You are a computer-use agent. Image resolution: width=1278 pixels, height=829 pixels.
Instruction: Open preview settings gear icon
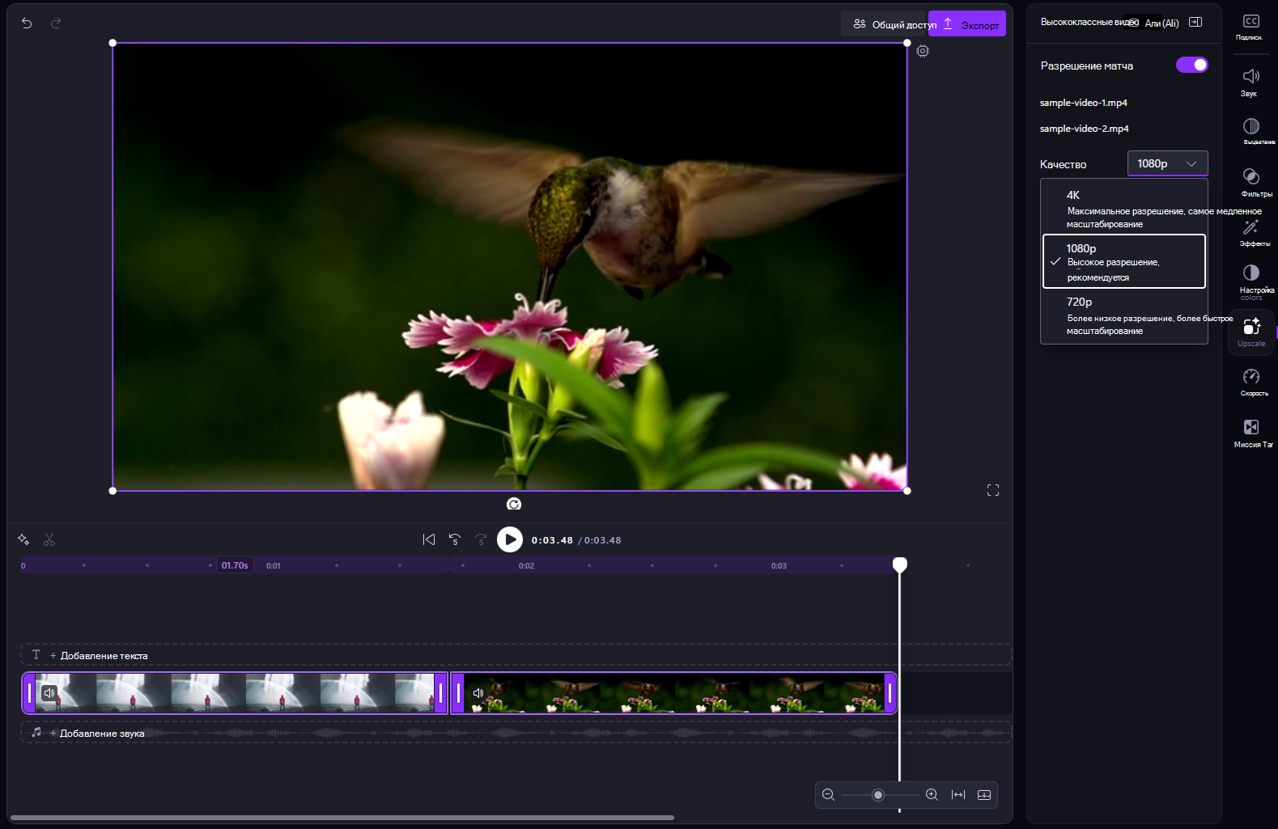pos(923,51)
